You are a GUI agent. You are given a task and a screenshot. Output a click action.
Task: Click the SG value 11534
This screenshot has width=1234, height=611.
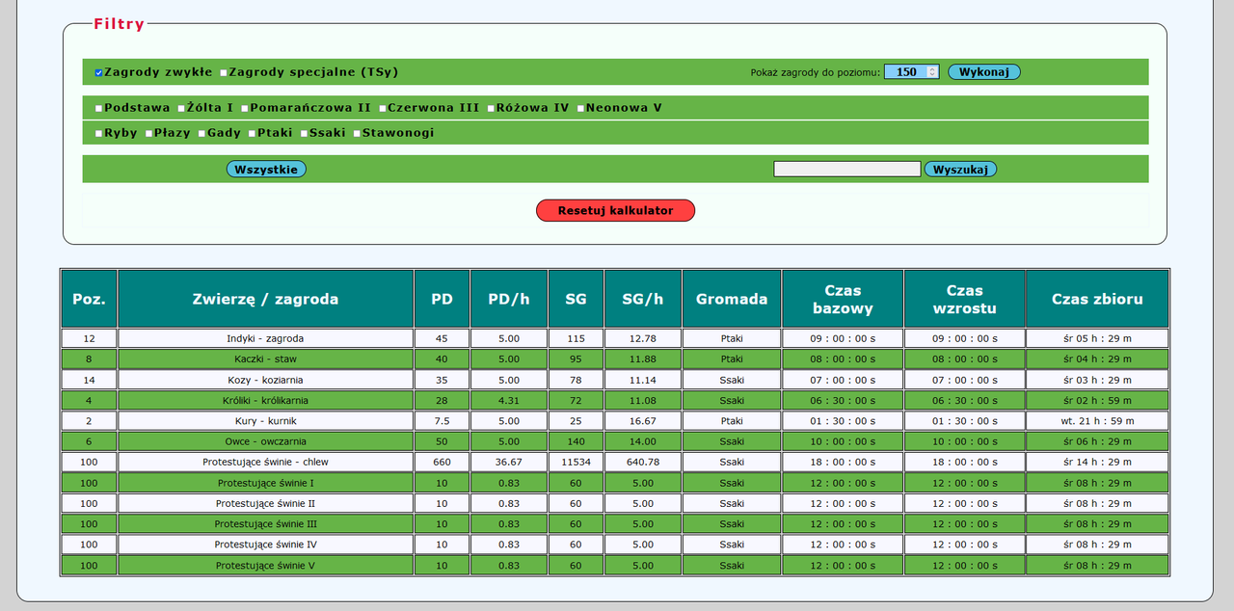tap(576, 463)
